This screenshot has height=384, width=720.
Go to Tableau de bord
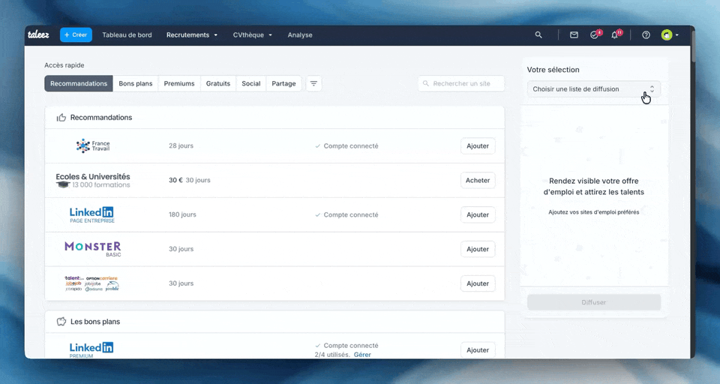[x=127, y=35]
